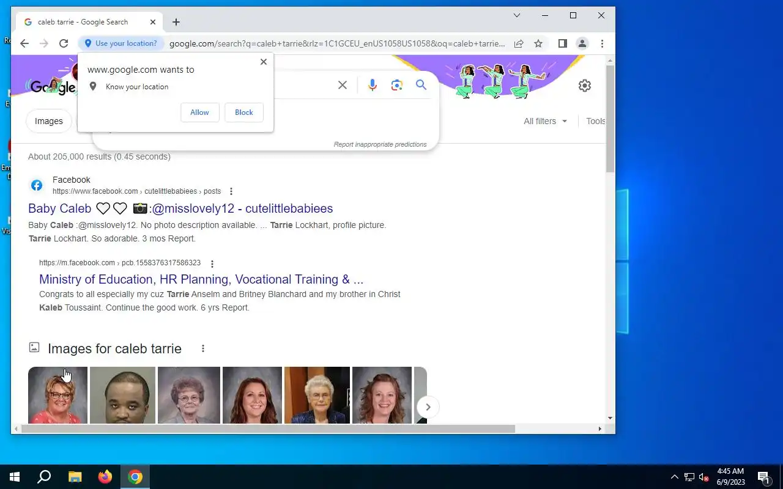Viewport: 783px width, 489px height.
Task: Click the address bar URL
Action: click(337, 43)
